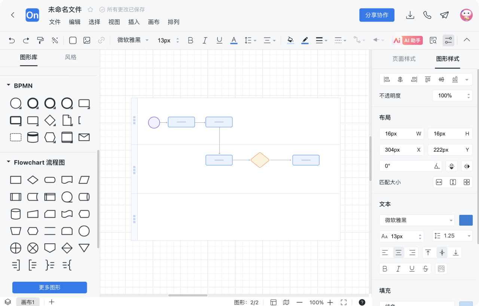Pick the envelope message shape in BPMN
Image resolution: width=479 pixels, height=306 pixels.
[x=84, y=137]
